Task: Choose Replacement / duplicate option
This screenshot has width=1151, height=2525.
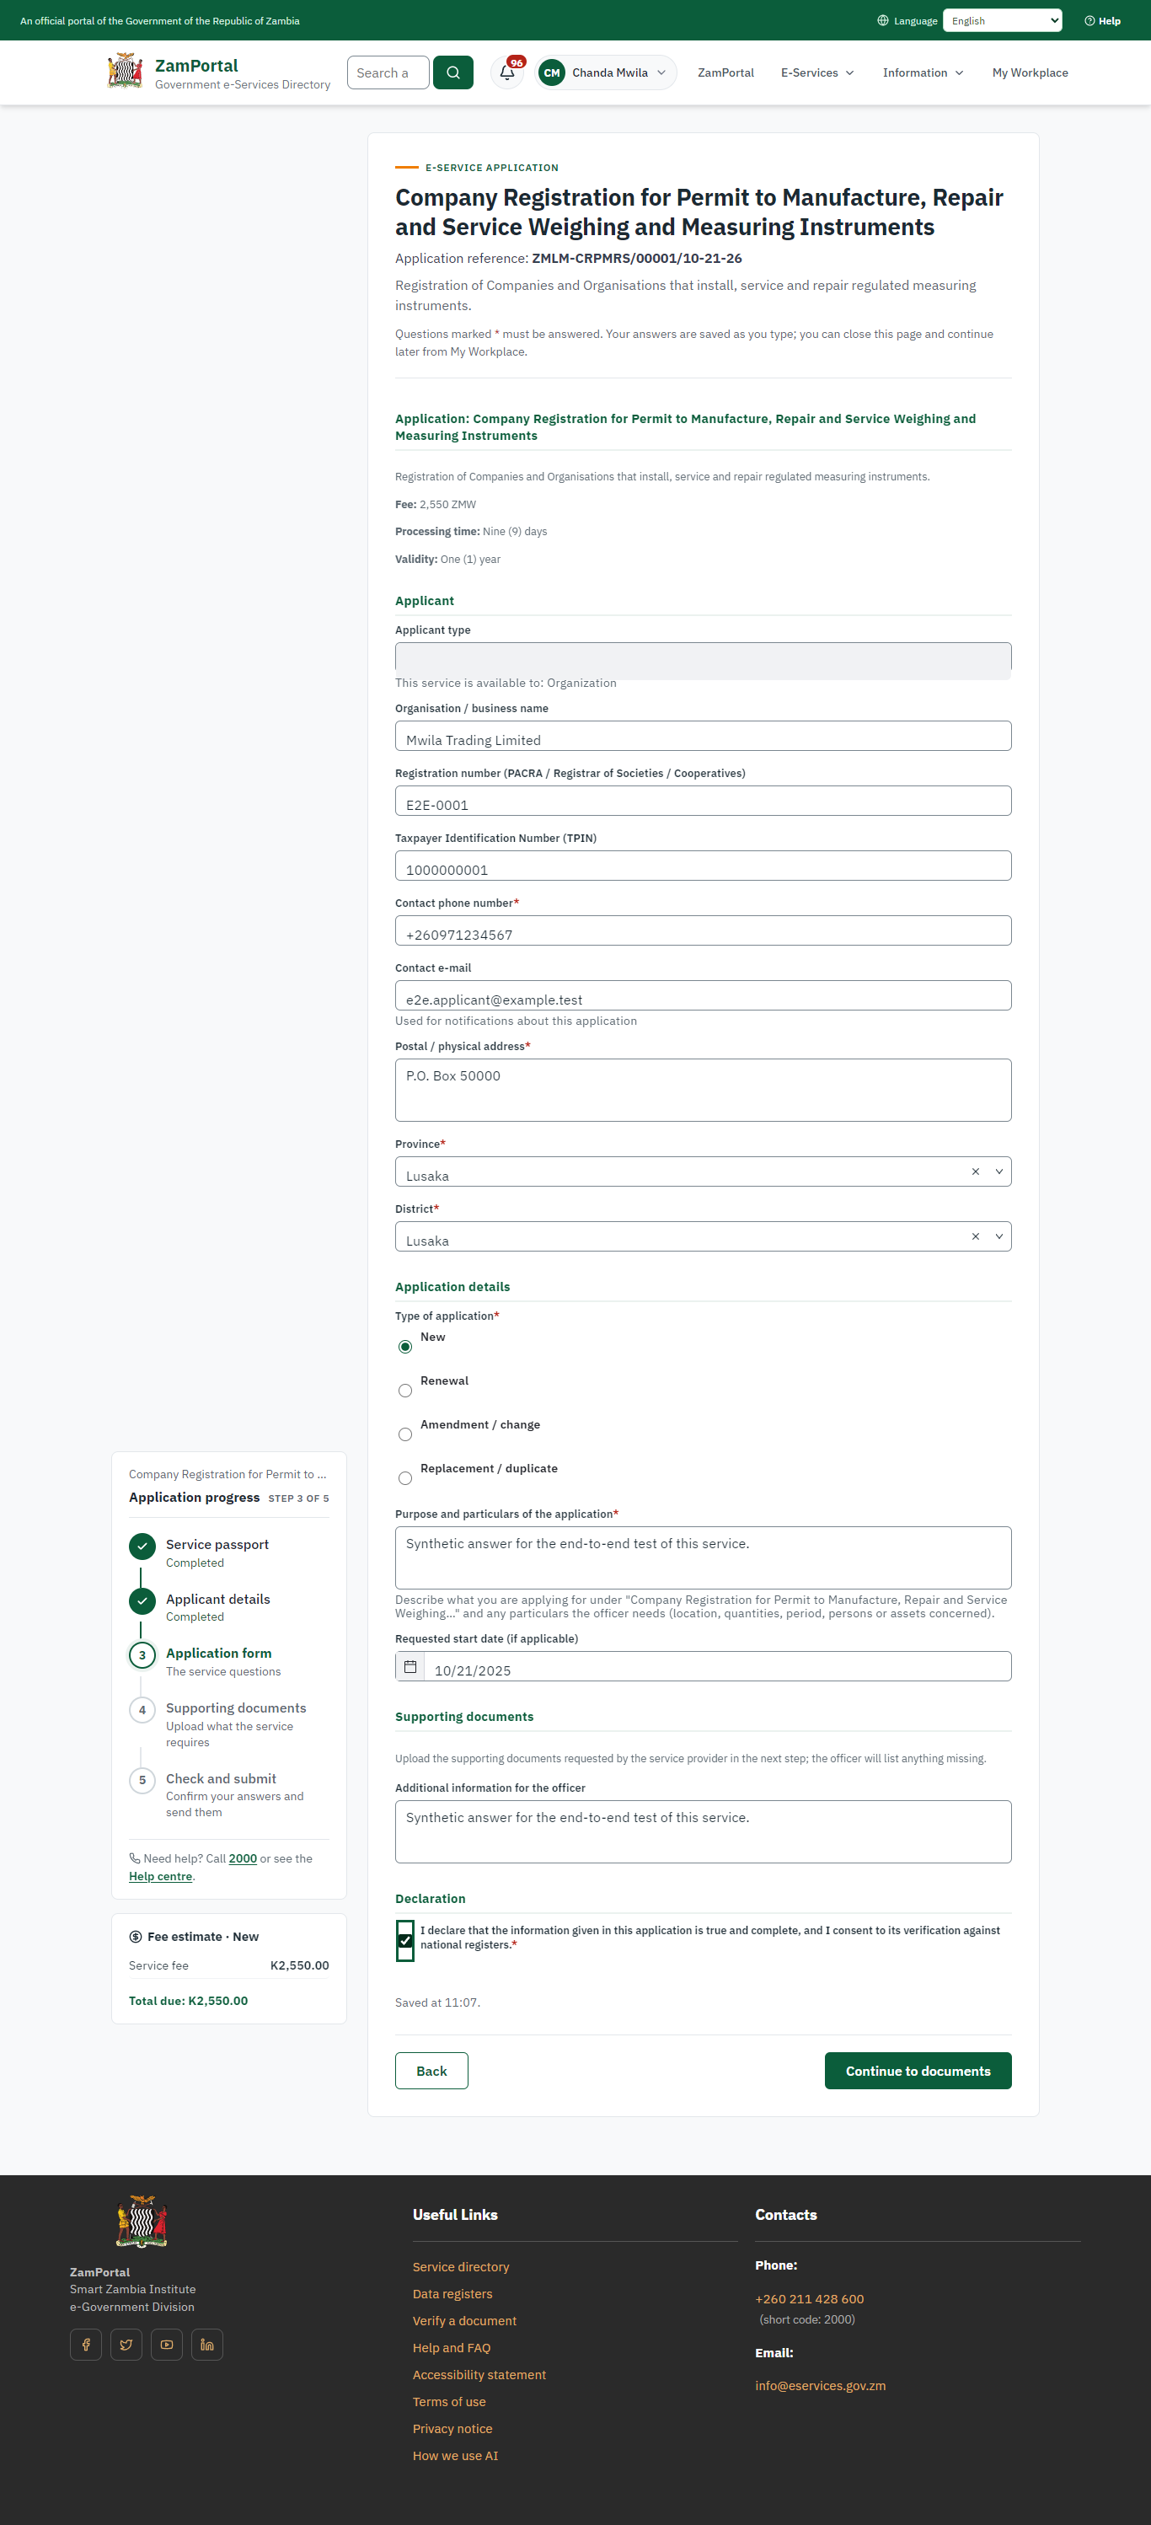Action: (x=405, y=1478)
